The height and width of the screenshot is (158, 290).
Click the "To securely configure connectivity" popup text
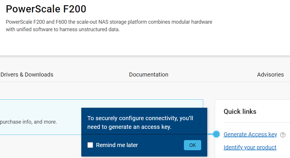click(x=140, y=118)
